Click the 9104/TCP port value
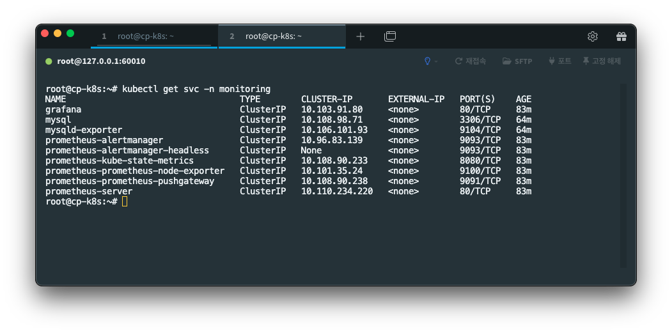The height and width of the screenshot is (333, 672). tap(480, 130)
